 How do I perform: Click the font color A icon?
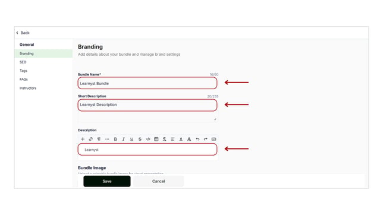(189, 139)
